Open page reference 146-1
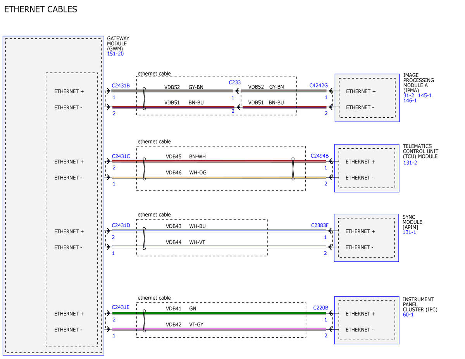 [x=410, y=101]
